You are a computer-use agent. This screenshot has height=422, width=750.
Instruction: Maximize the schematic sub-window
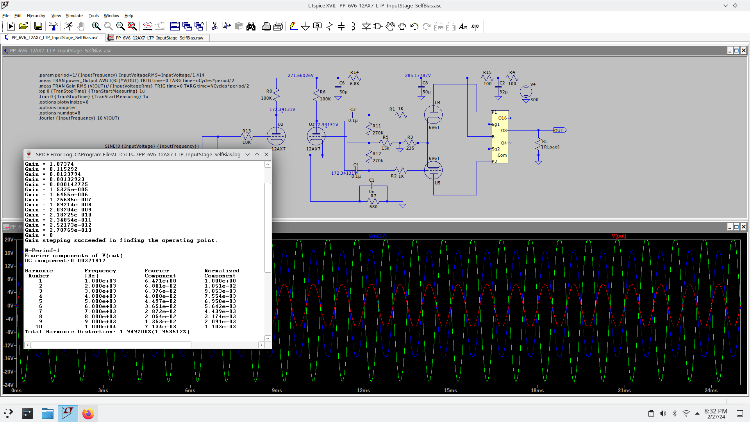tap(736, 50)
